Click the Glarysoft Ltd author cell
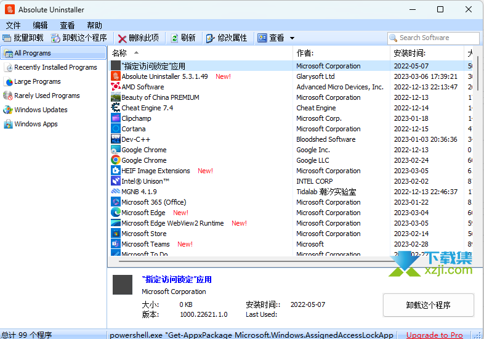Viewport: 484px width, 339px height. (x=315, y=76)
